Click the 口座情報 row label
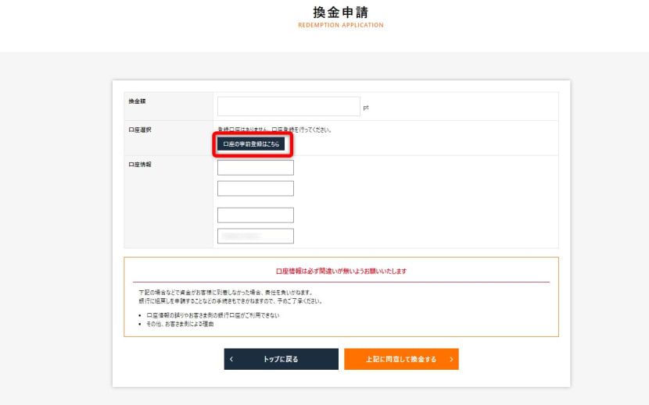The width and height of the screenshot is (649, 405). pos(140,165)
